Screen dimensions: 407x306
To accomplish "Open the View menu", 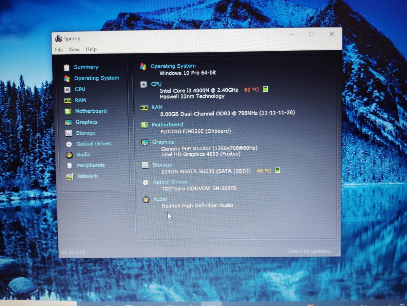I will (74, 49).
